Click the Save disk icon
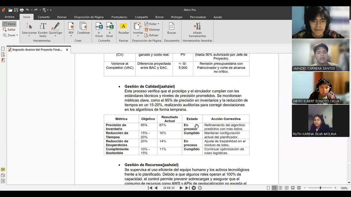This screenshot has height=197, width=351. tap(16, 10)
